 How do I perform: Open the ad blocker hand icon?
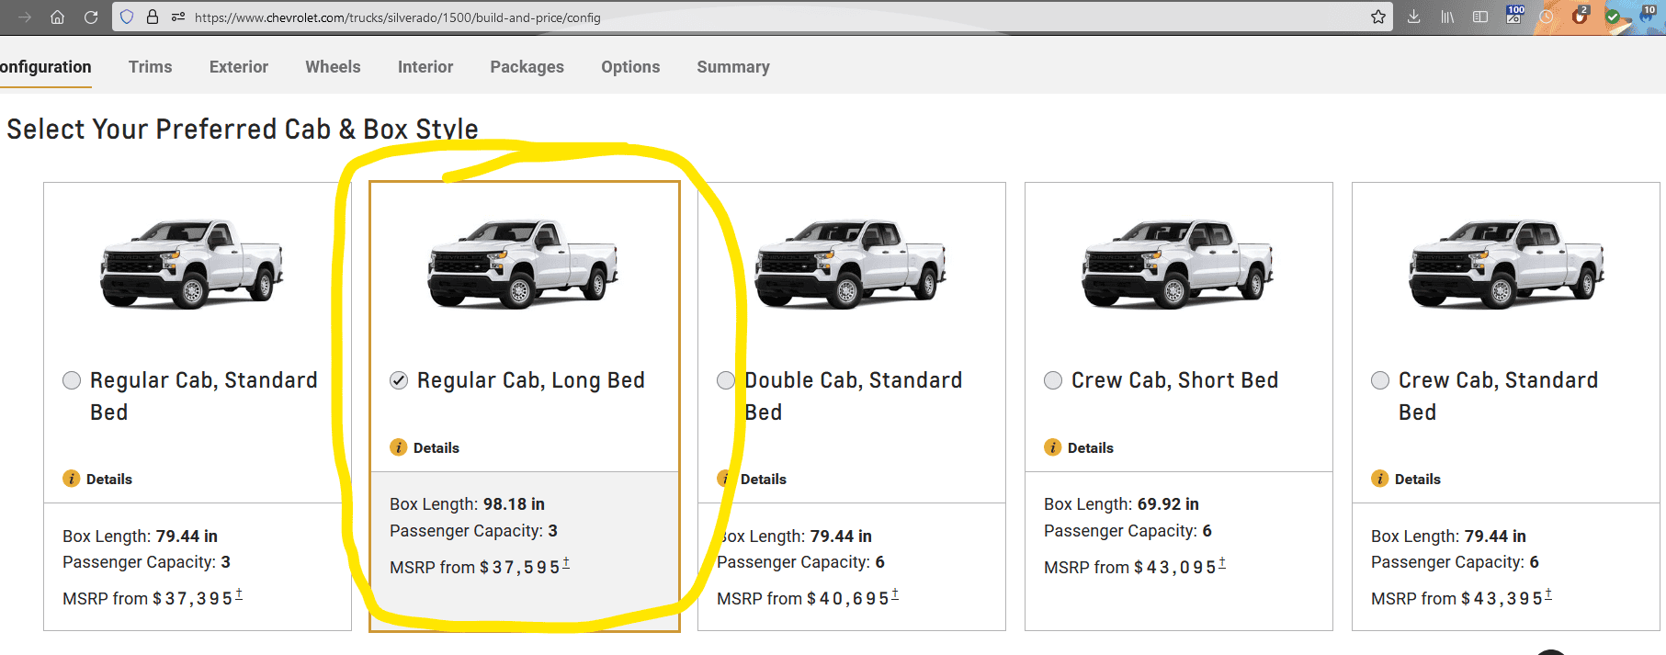1581,15
